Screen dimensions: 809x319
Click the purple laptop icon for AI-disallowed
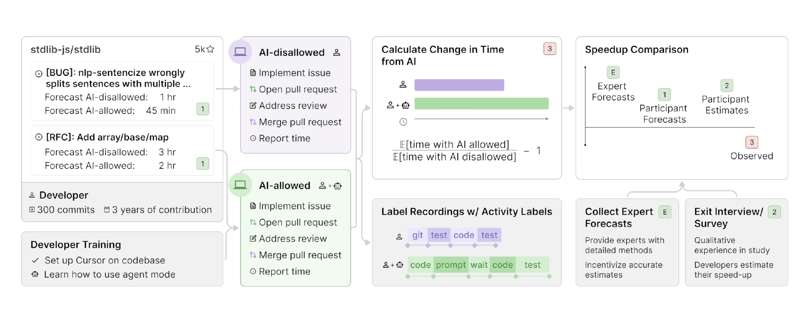tap(240, 52)
